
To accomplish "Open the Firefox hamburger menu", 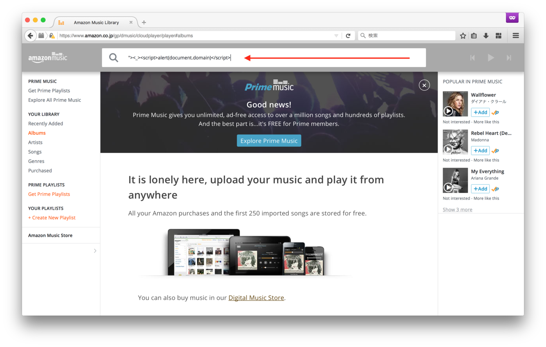I will pos(516,36).
